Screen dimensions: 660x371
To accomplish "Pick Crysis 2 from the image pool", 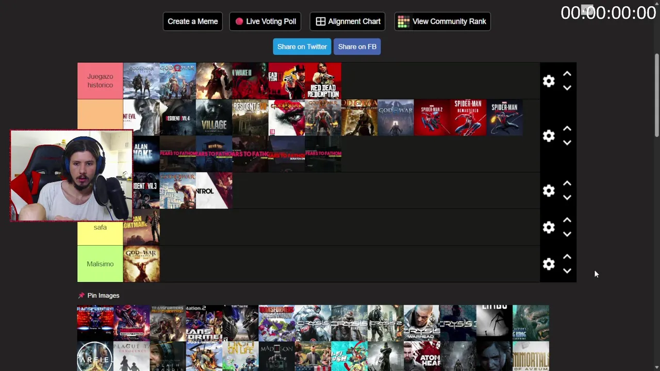I will pos(385,323).
